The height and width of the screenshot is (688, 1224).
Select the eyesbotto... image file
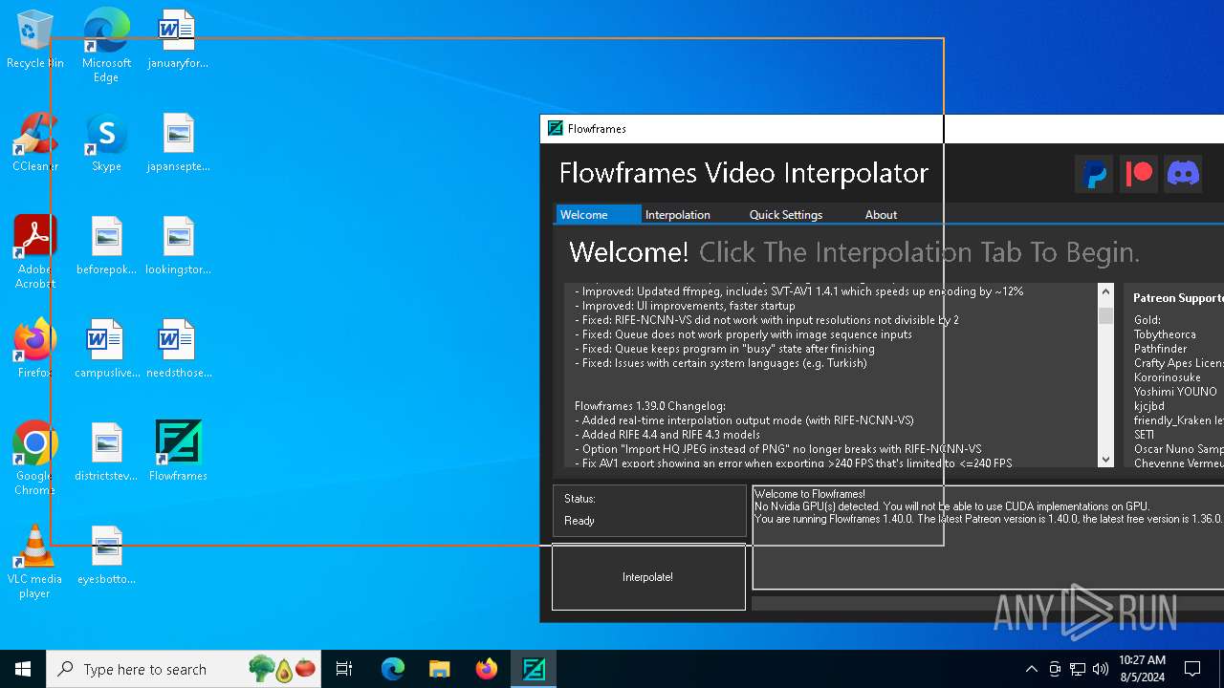(106, 555)
